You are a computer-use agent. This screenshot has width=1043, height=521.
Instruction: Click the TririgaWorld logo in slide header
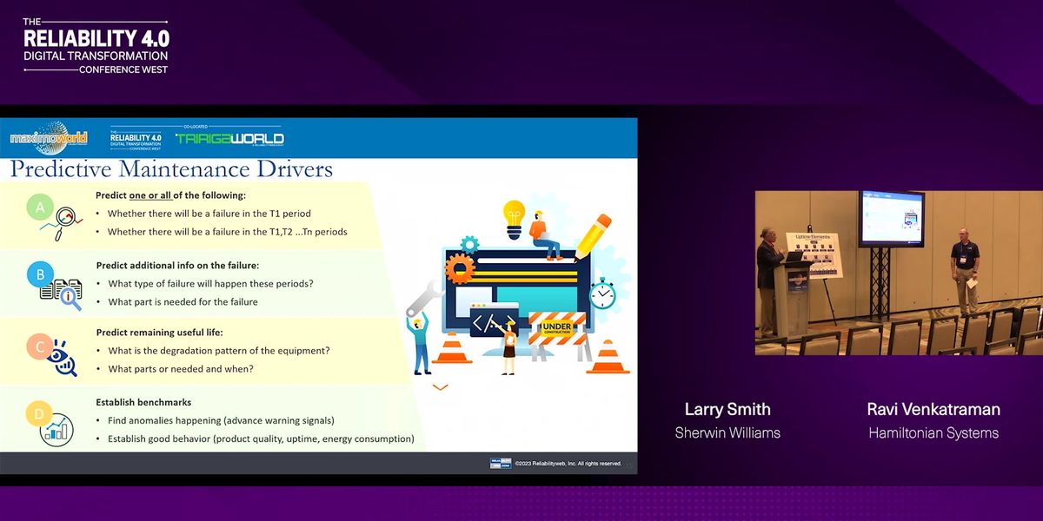tap(229, 138)
